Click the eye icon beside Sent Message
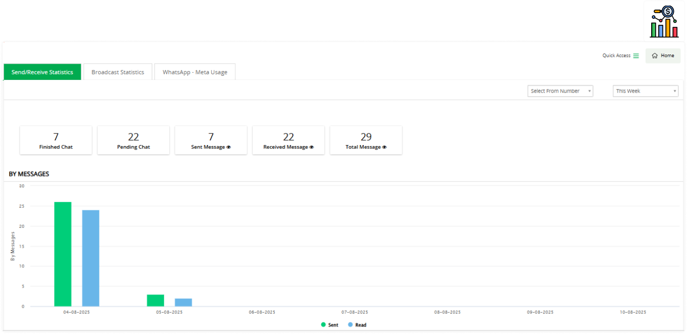This screenshot has height=334, width=687. click(x=229, y=147)
